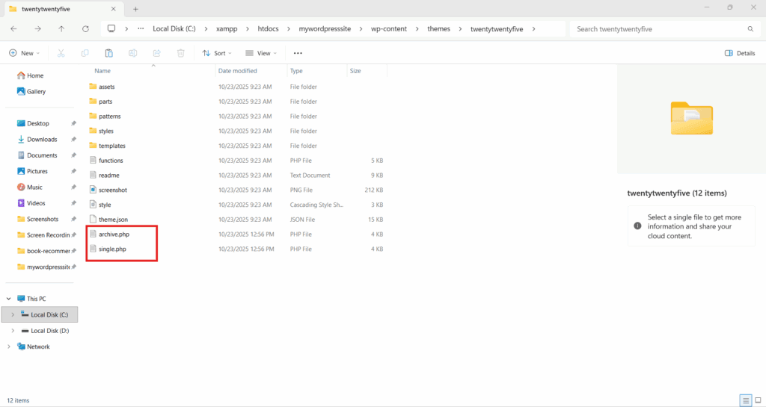Switch to details list view icon in status bar

point(746,401)
